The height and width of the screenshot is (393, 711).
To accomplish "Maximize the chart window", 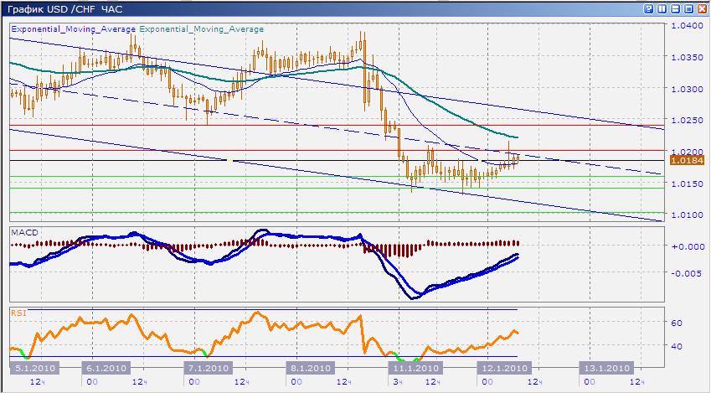I will pyautogui.click(x=688, y=8).
